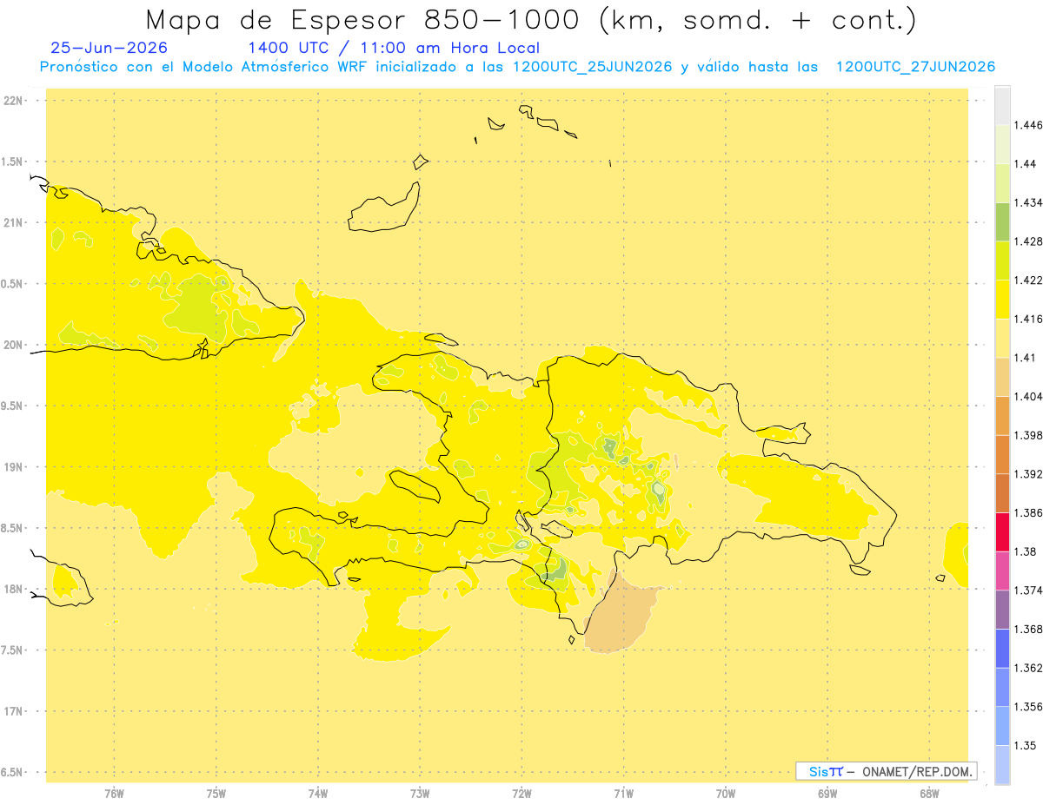Click the '71W' longitude label
This screenshot has width=1043, height=805.
point(623,793)
